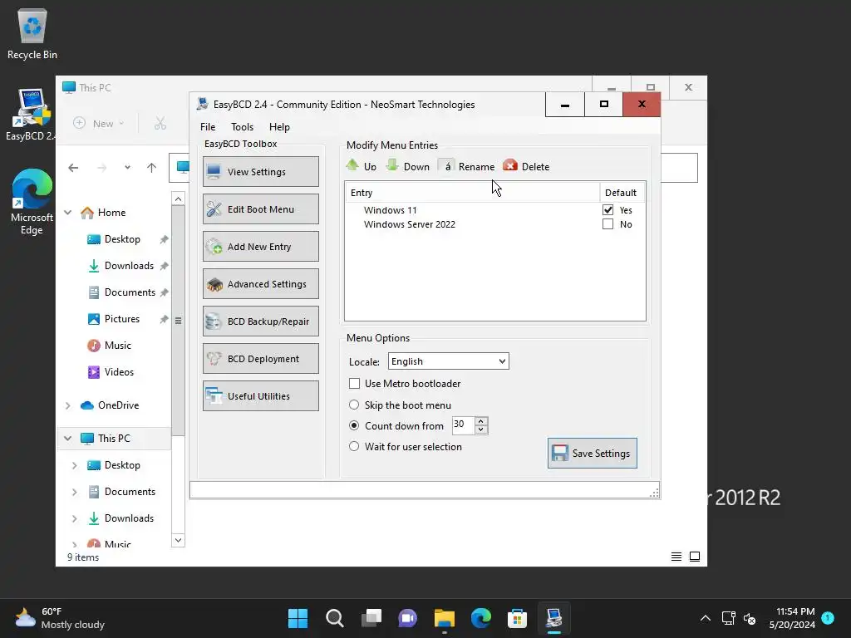Open BCD Deployment section
851x638 pixels.
260,359
